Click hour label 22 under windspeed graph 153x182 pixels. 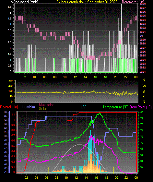tap(126, 77)
